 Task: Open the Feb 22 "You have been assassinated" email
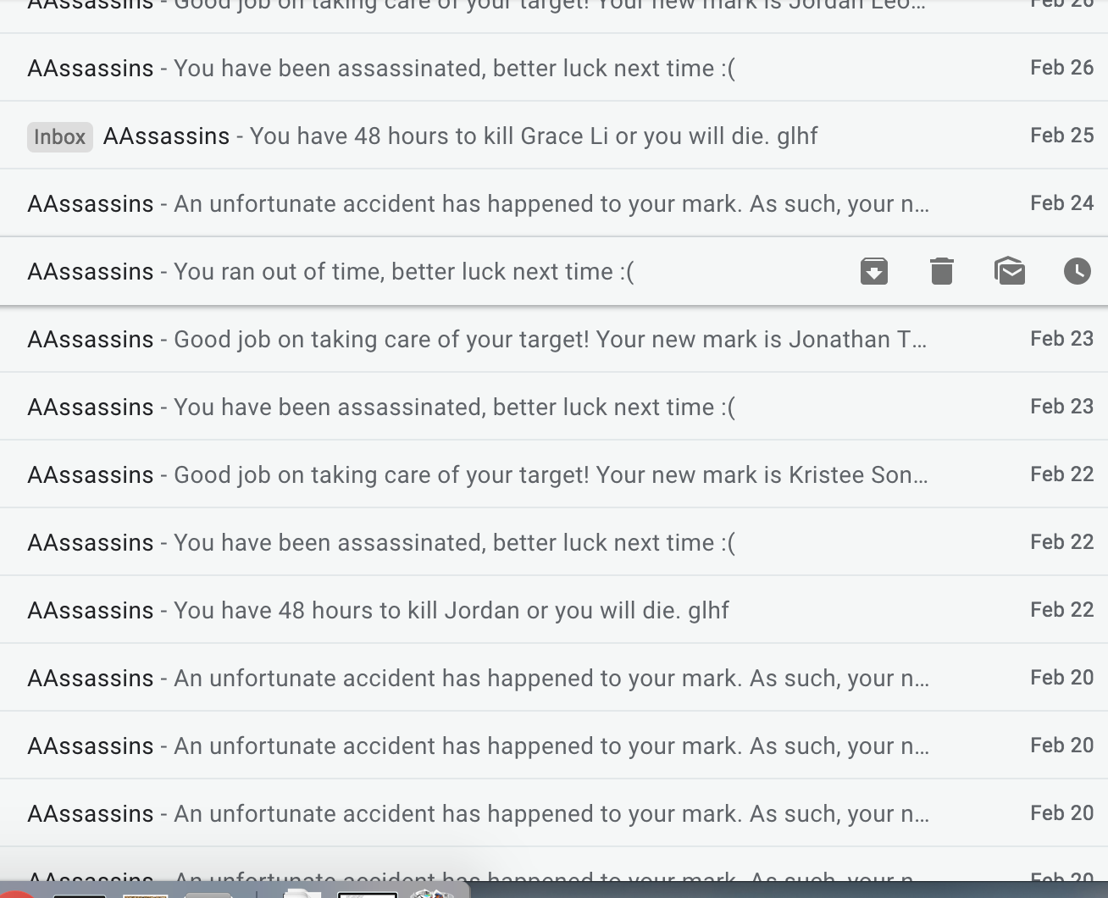click(x=554, y=542)
